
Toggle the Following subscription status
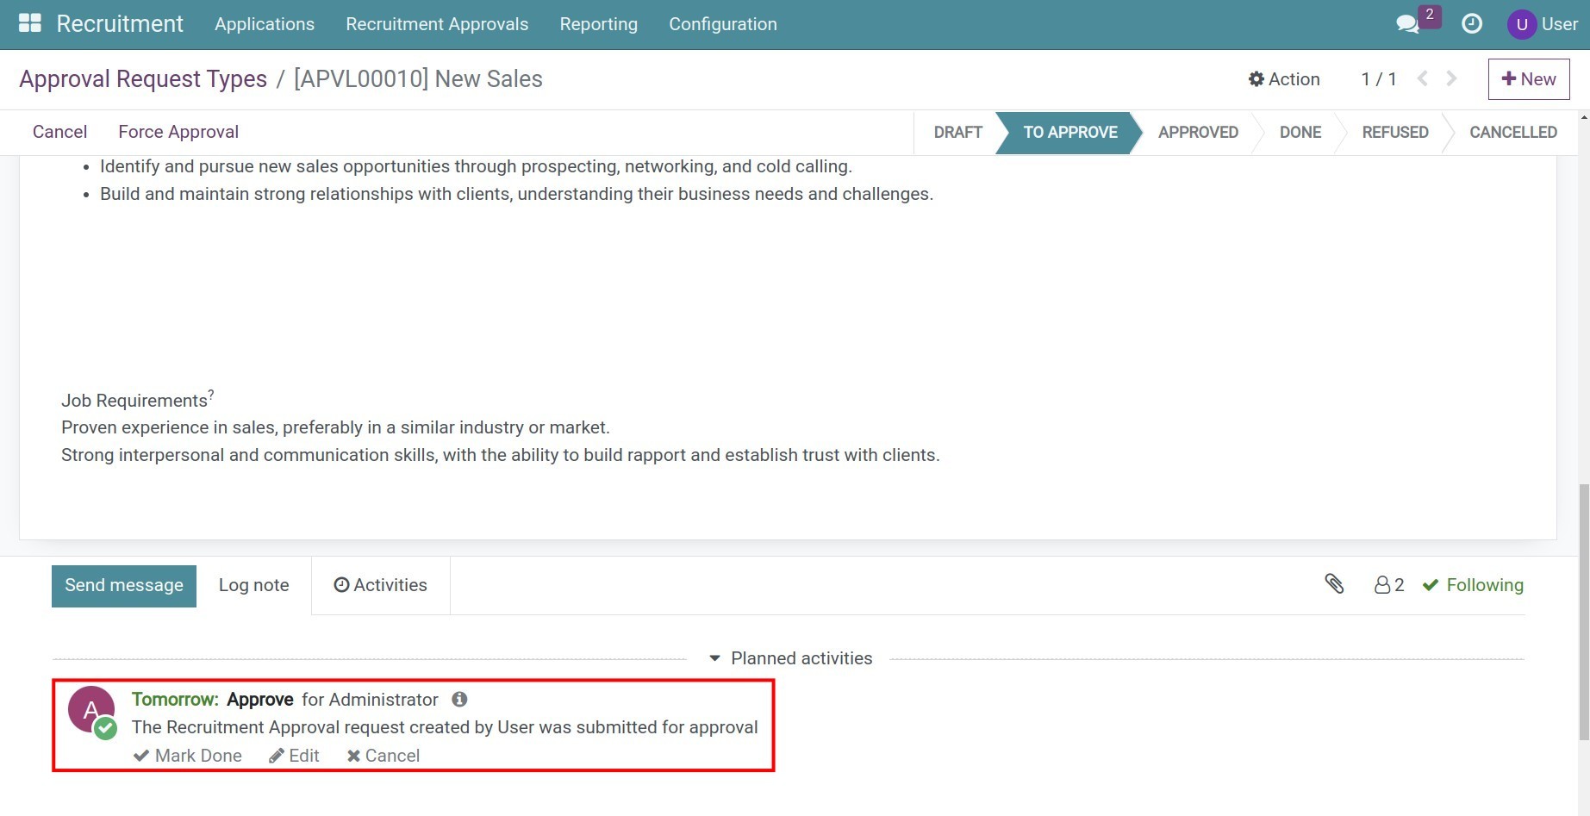pyautogui.click(x=1473, y=585)
